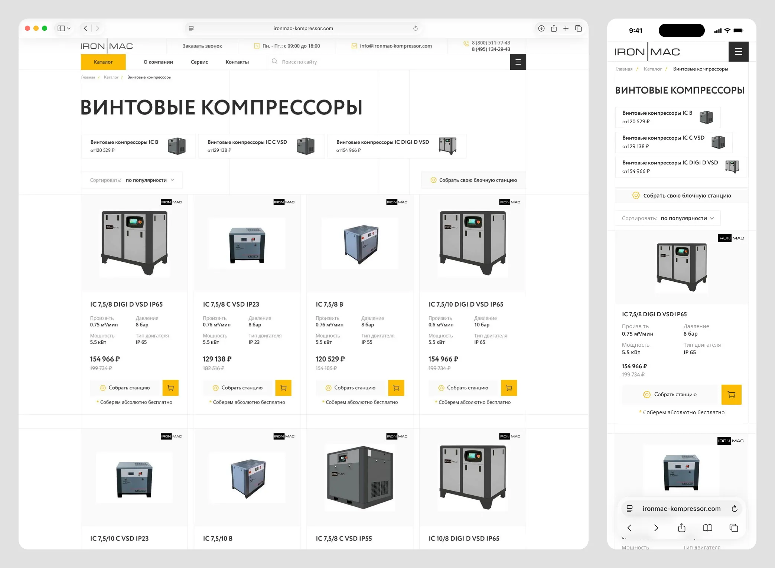Add IC 7,5/8 B to cart
This screenshot has height=568, width=775.
(x=396, y=388)
